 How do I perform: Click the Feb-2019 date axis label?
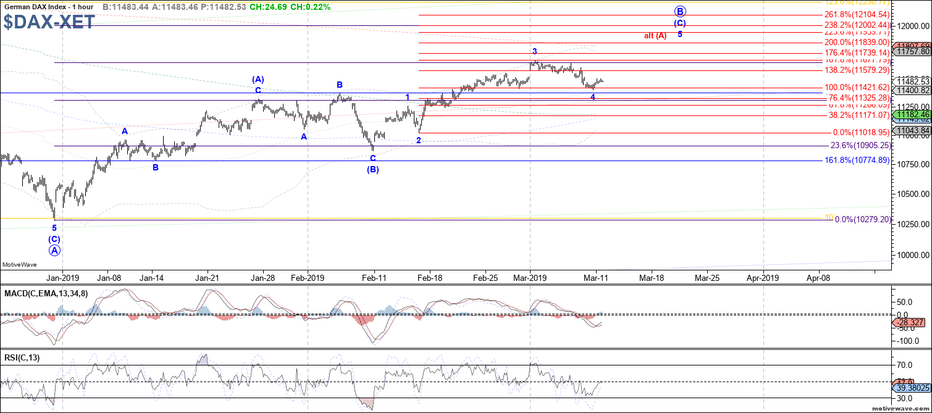(307, 278)
